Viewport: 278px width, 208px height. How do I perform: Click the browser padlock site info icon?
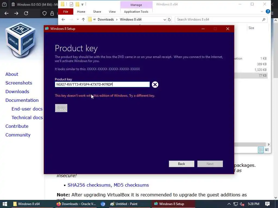(52, 13)
